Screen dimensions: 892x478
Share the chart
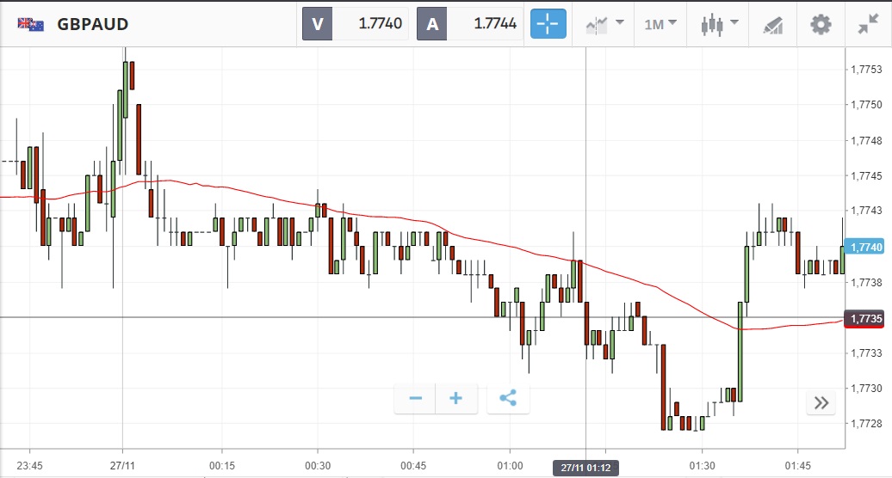[x=508, y=398]
